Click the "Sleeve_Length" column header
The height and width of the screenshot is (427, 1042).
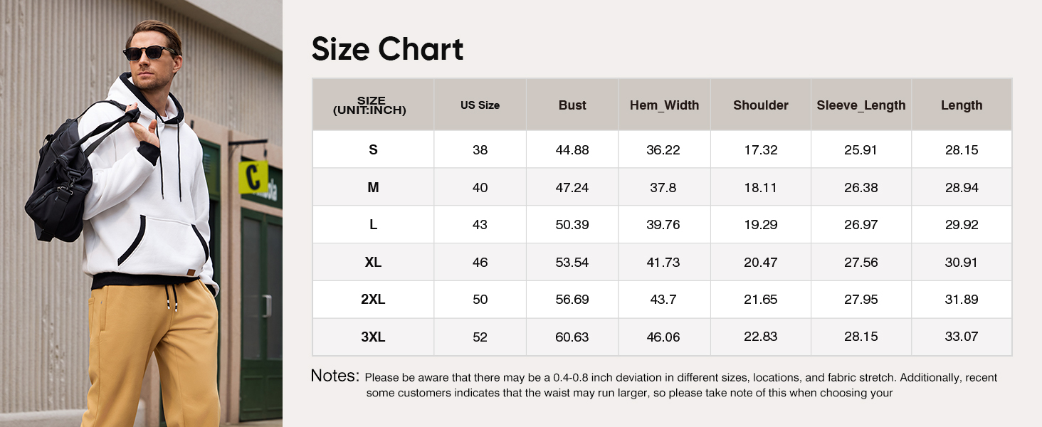point(861,105)
